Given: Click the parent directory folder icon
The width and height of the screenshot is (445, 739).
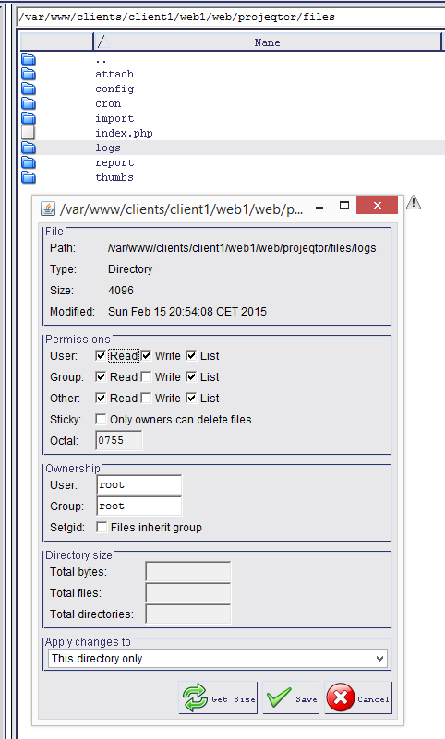Looking at the screenshot, I should (29, 59).
